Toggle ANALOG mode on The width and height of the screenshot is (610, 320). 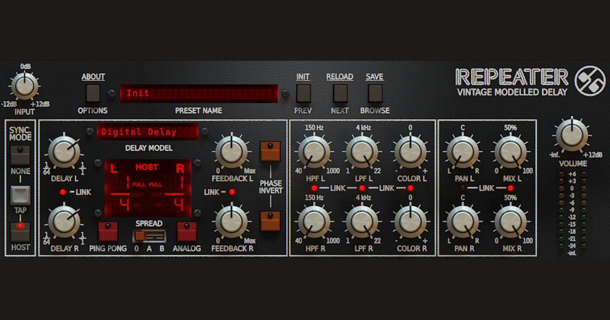(x=187, y=231)
